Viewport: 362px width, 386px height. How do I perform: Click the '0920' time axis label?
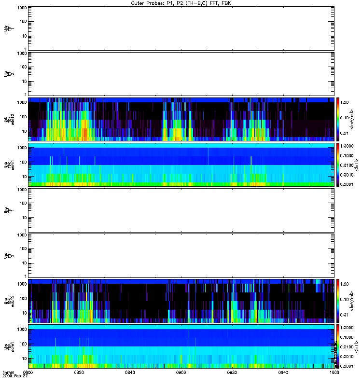point(232,372)
